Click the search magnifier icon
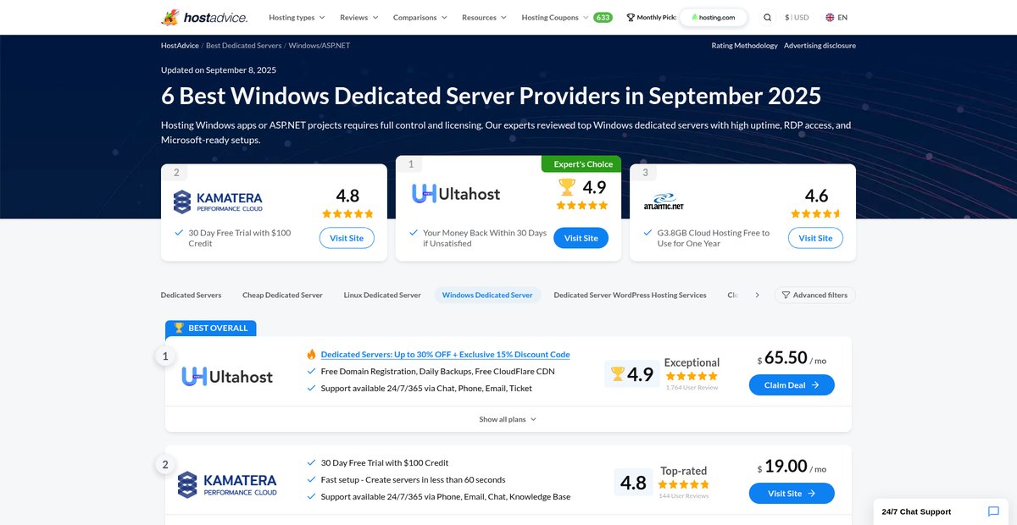The image size is (1017, 525). (x=767, y=17)
